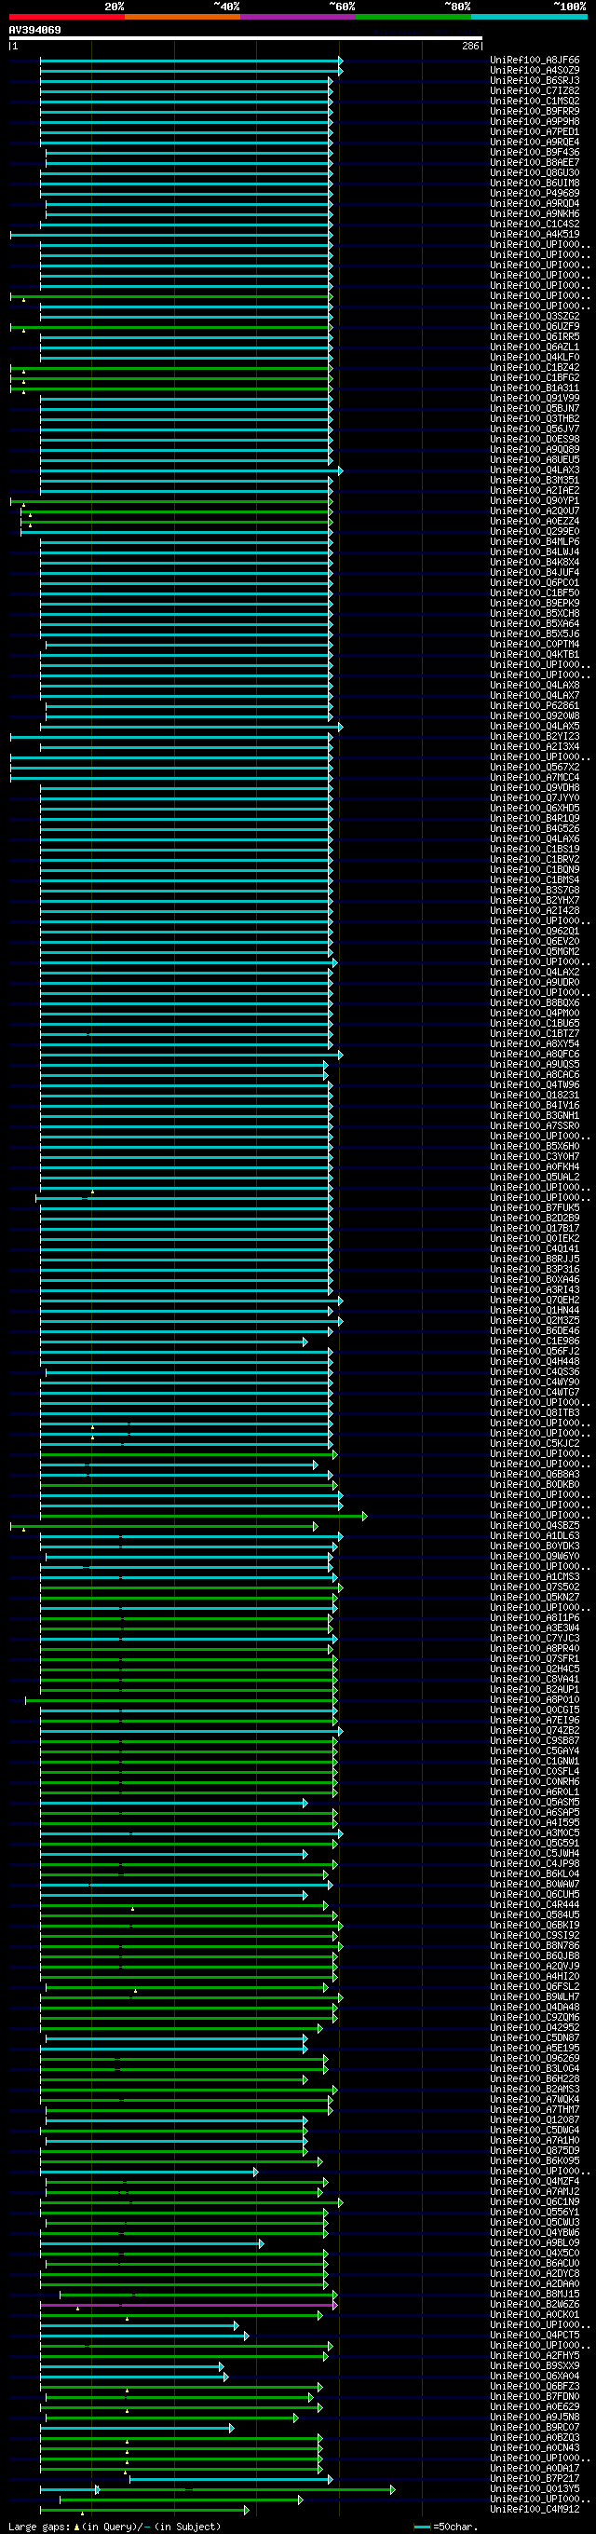Click the UniRef100_A9NKH6 label
Screen dimensions: 596x2534
[535, 213]
